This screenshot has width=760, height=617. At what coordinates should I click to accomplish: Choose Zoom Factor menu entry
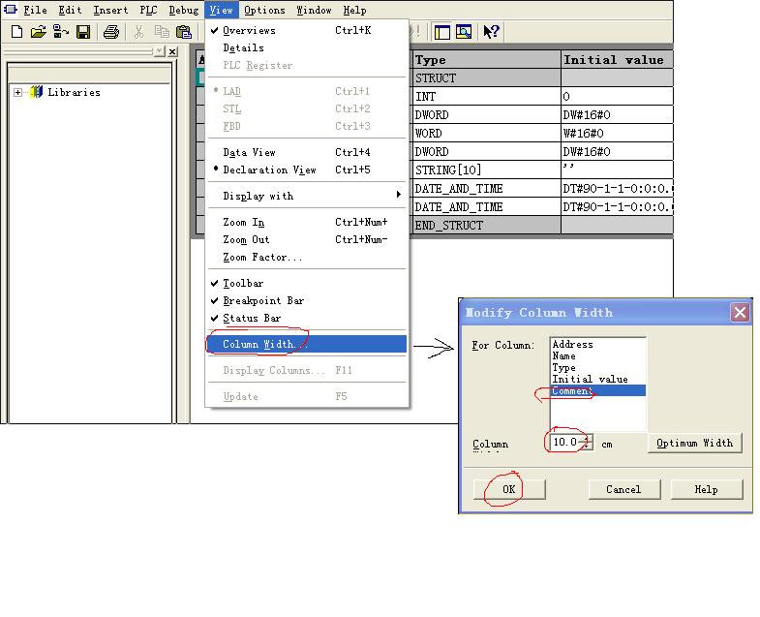pos(307,257)
